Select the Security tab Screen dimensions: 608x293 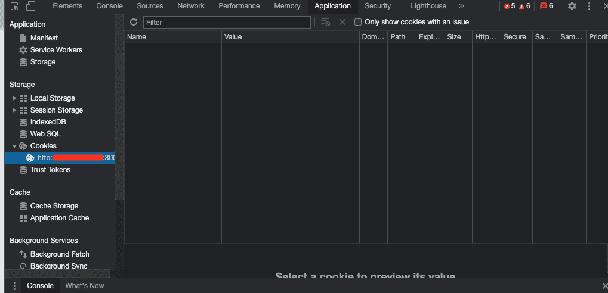click(378, 6)
